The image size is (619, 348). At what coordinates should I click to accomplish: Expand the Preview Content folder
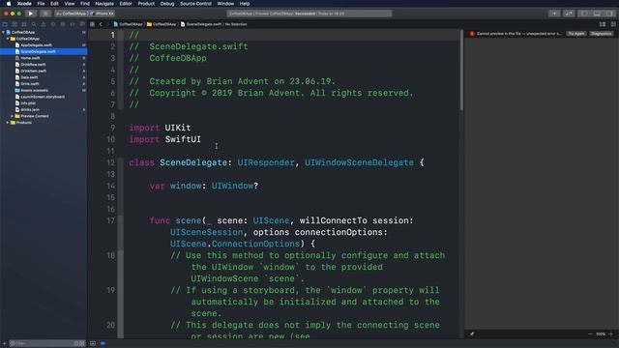[13, 116]
